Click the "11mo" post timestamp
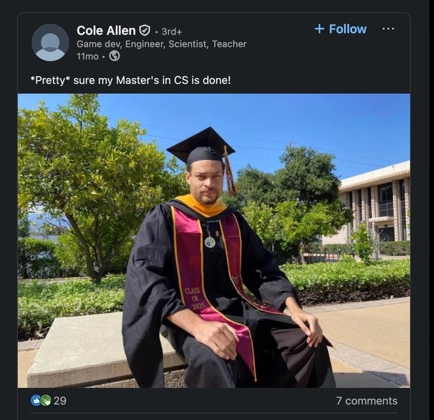434x420 pixels. tap(87, 56)
